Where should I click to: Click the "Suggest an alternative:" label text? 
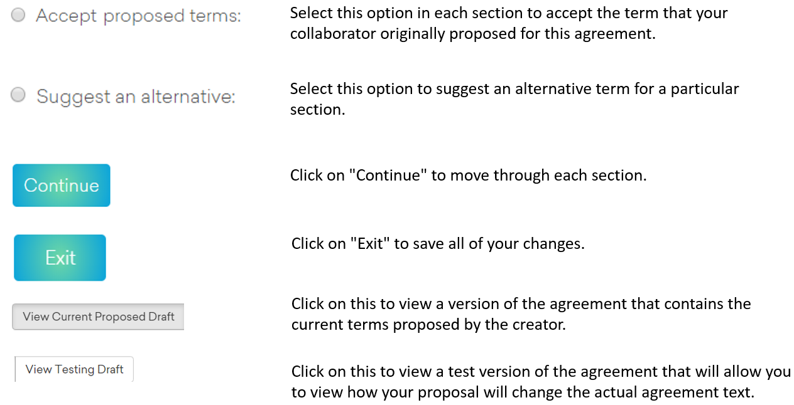coord(136,97)
